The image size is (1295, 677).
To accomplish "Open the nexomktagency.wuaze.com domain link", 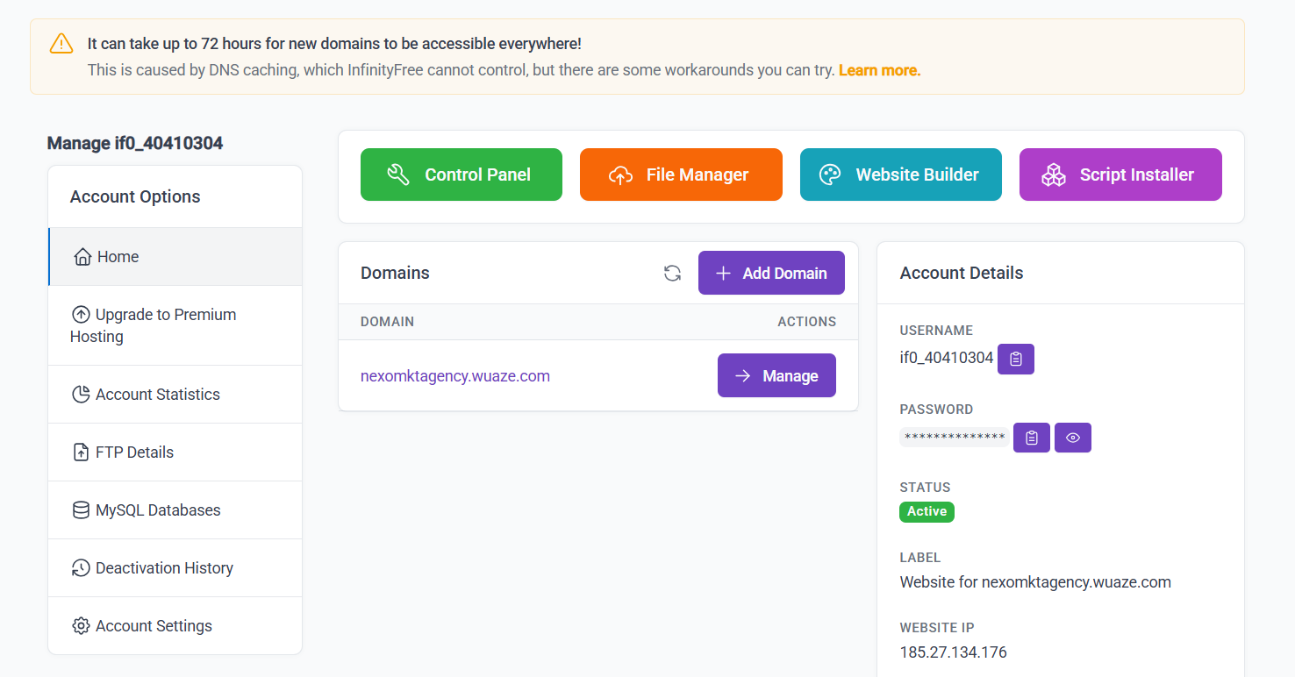I will [x=455, y=376].
